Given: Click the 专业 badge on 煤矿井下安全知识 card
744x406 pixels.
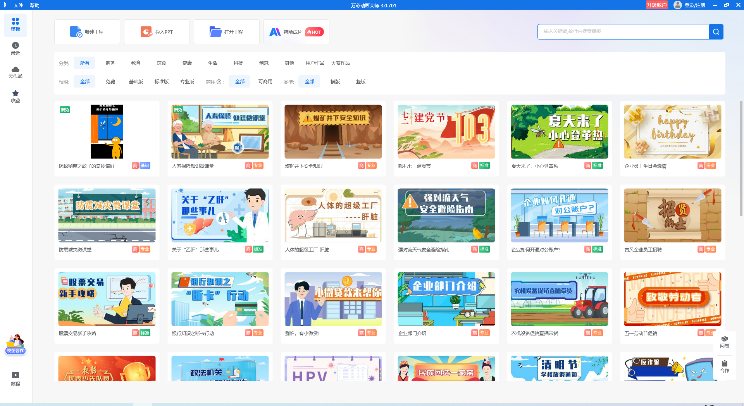Looking at the screenshot, I should (371, 165).
